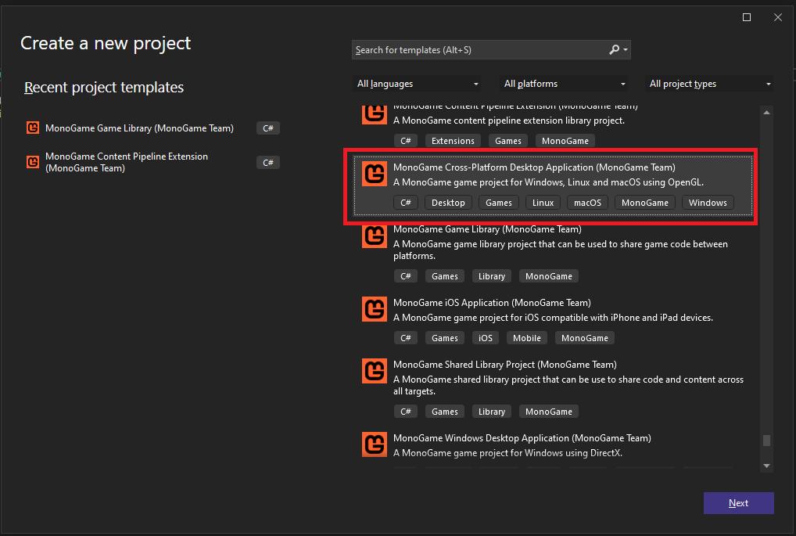Open the All platforms dropdown
The width and height of the screenshot is (796, 536).
tap(563, 84)
